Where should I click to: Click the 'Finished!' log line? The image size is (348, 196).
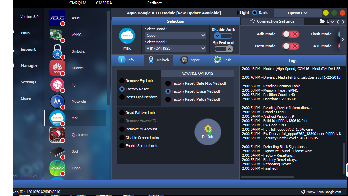pyautogui.click(x=260, y=168)
